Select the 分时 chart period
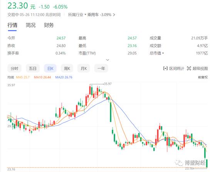The height and width of the screenshot is (172, 212). point(14,68)
